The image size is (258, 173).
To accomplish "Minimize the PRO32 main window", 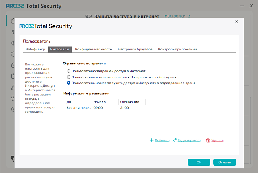I will 242,6.
